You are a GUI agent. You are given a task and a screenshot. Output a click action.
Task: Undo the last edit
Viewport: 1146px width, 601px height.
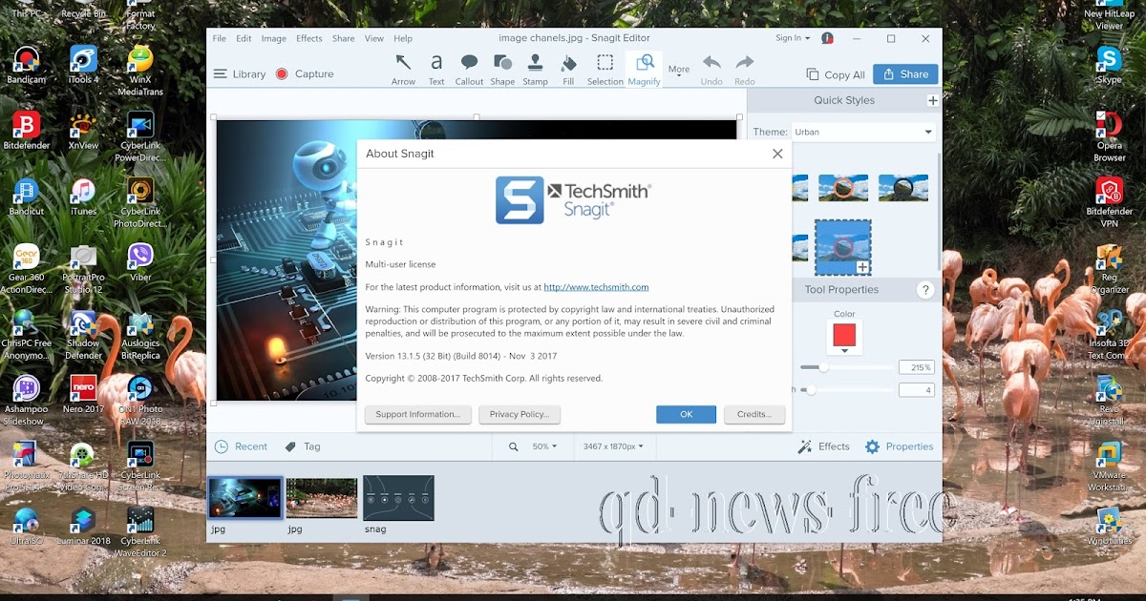(x=711, y=70)
